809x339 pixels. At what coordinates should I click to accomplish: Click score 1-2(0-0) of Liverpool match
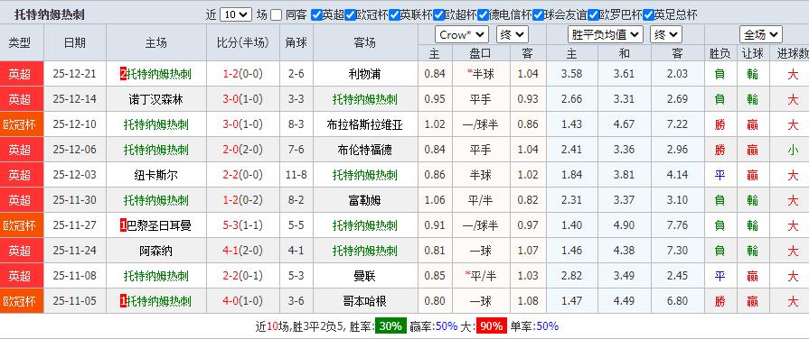(242, 74)
